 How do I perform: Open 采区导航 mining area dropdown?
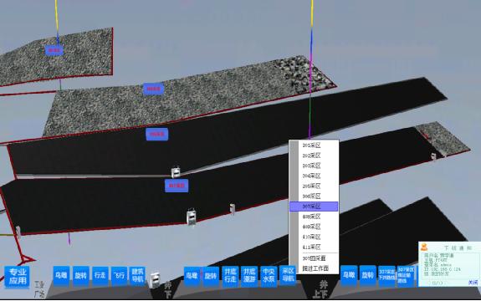(x=288, y=275)
